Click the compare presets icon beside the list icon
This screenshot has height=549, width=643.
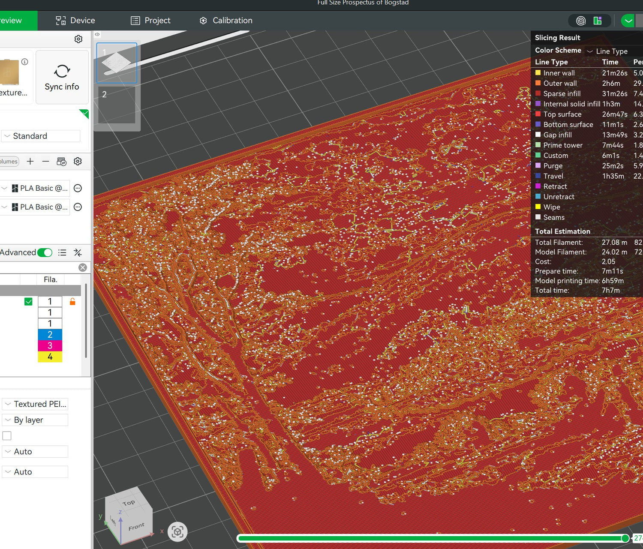[x=78, y=252]
